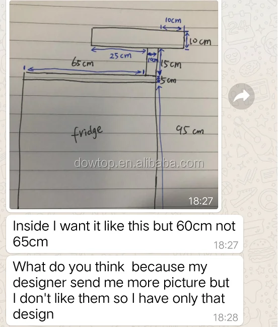This screenshot has width=278, height=327.
Task: Click the blue "25 cm" dimension label
Action: [120, 56]
